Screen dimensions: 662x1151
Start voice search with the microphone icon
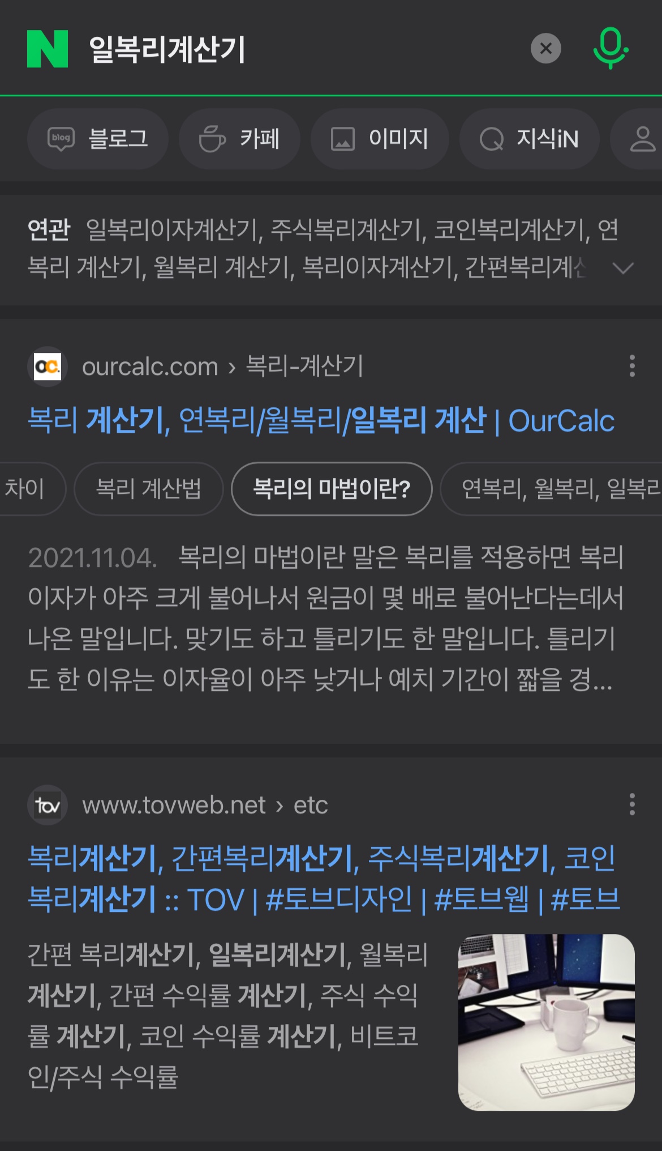pos(611,49)
